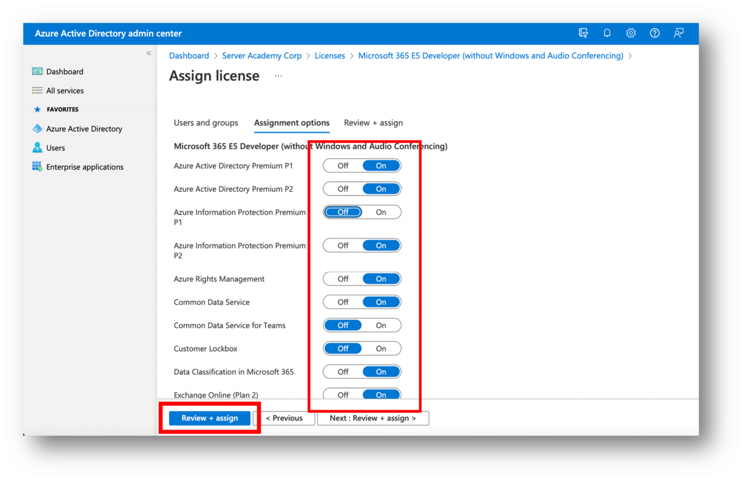Click the blue Review + assign button
The height and width of the screenshot is (482, 745).
[x=210, y=418]
